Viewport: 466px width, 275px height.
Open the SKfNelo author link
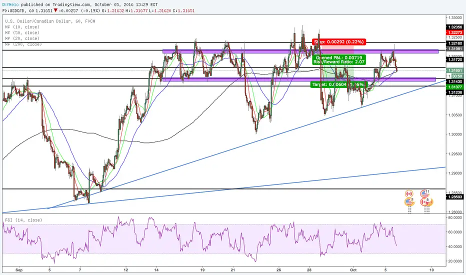click(10, 4)
